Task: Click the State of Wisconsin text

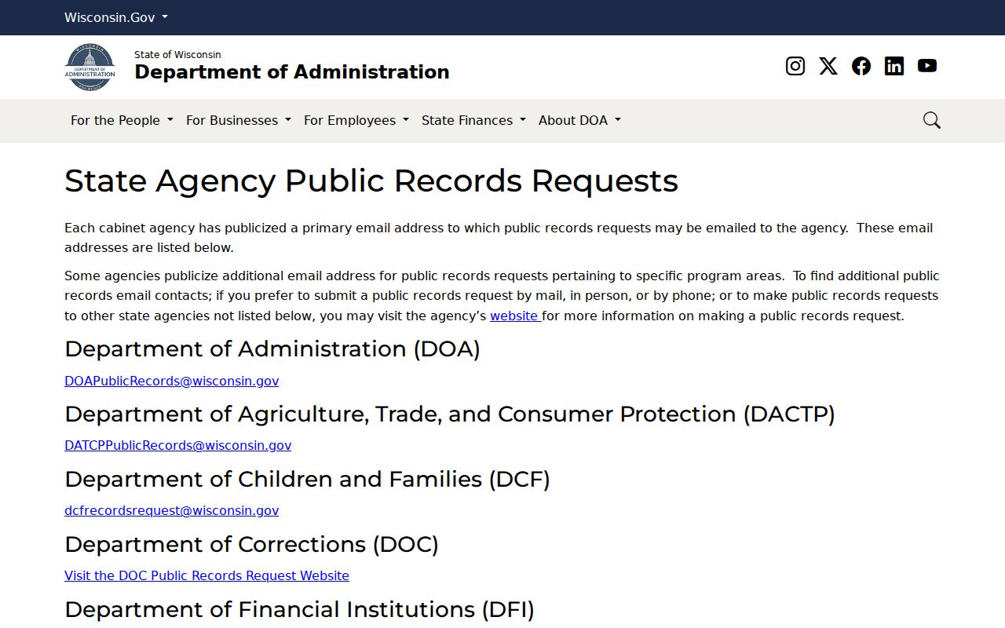Action: 177,54
